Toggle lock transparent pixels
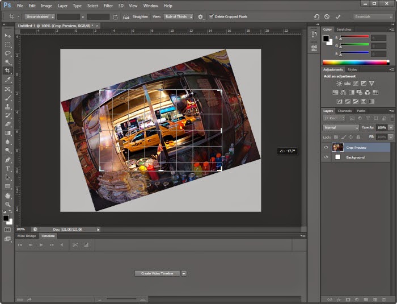397x304 pixels. [336, 137]
